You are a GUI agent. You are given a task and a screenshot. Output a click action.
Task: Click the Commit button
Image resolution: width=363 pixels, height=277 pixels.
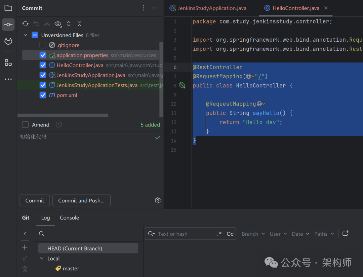pos(35,200)
